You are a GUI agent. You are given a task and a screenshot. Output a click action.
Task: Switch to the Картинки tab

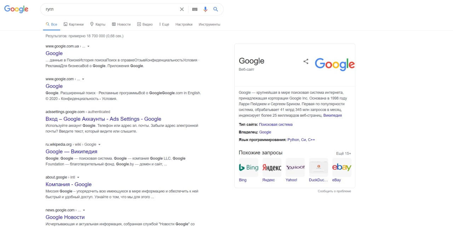click(74, 24)
